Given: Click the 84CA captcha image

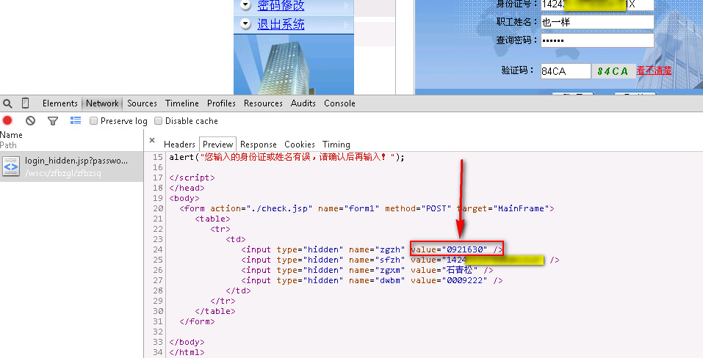Looking at the screenshot, I should pos(613,71).
